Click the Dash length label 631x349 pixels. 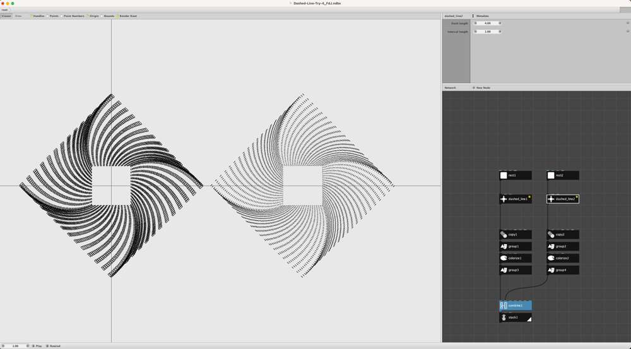pyautogui.click(x=459, y=23)
